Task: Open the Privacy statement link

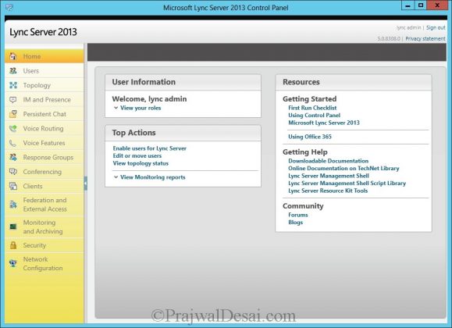Action: (x=425, y=38)
